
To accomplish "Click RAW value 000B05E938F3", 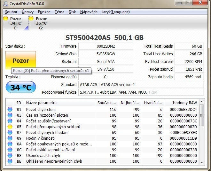I will (184, 132).
